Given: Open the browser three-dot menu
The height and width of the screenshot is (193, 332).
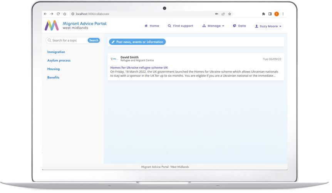Looking at the screenshot, I should [x=283, y=14].
